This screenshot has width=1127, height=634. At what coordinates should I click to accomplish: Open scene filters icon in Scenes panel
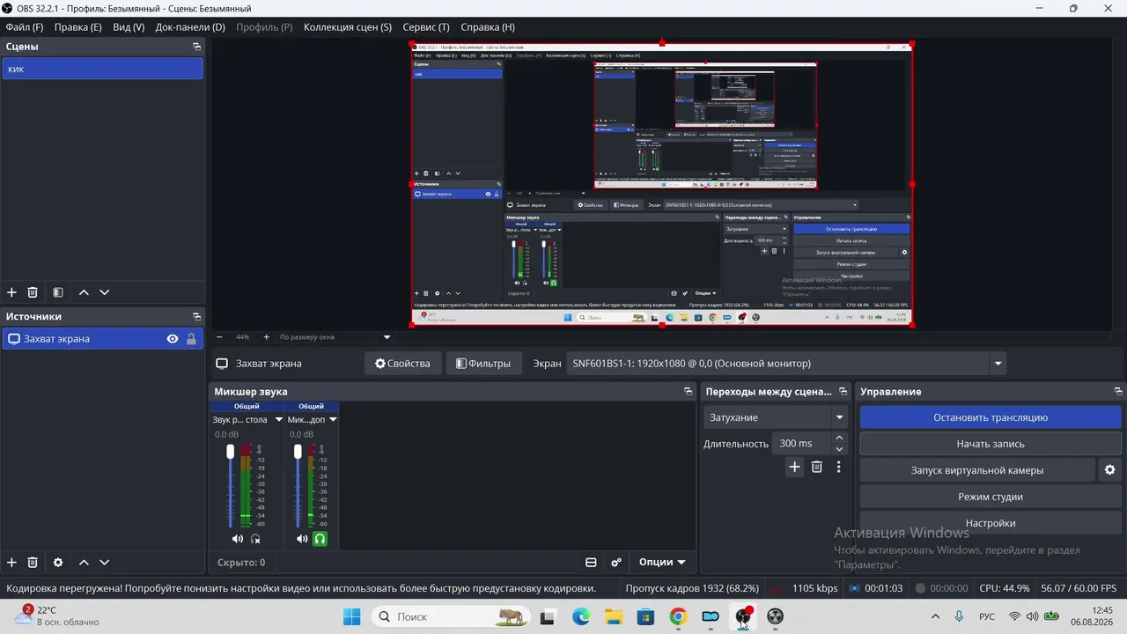[58, 292]
